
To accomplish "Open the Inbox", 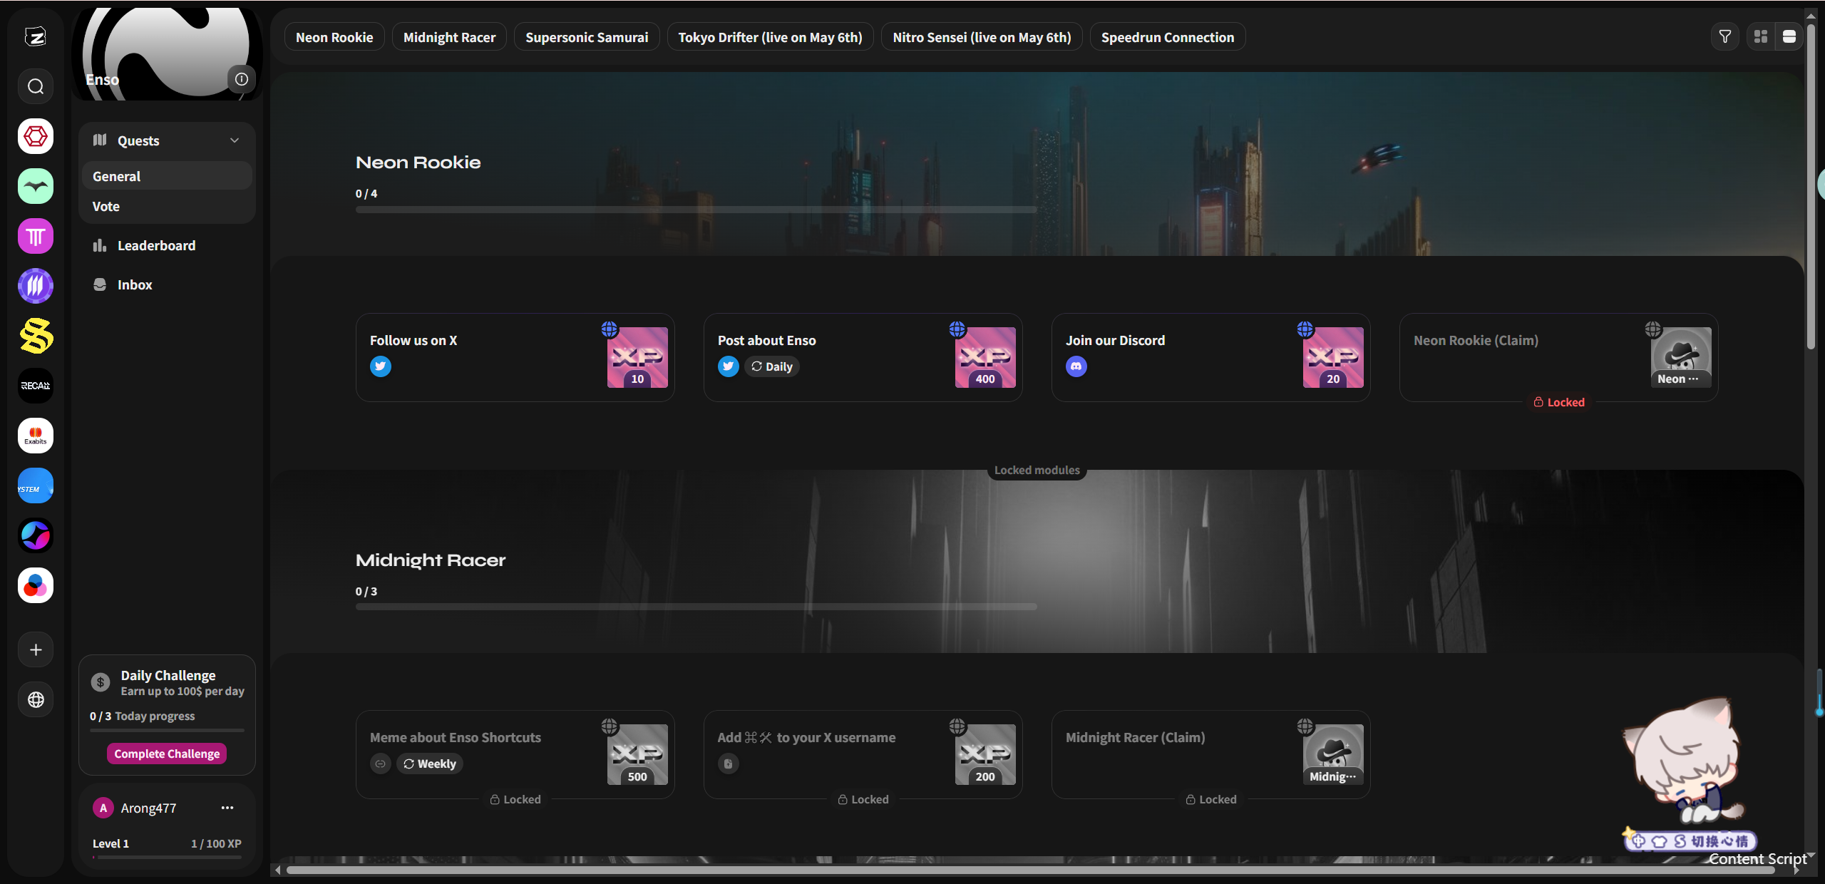I will 167,284.
